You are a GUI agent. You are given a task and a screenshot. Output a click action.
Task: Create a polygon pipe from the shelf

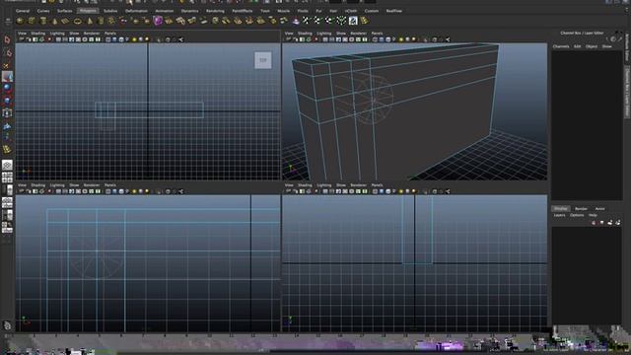tap(101, 21)
